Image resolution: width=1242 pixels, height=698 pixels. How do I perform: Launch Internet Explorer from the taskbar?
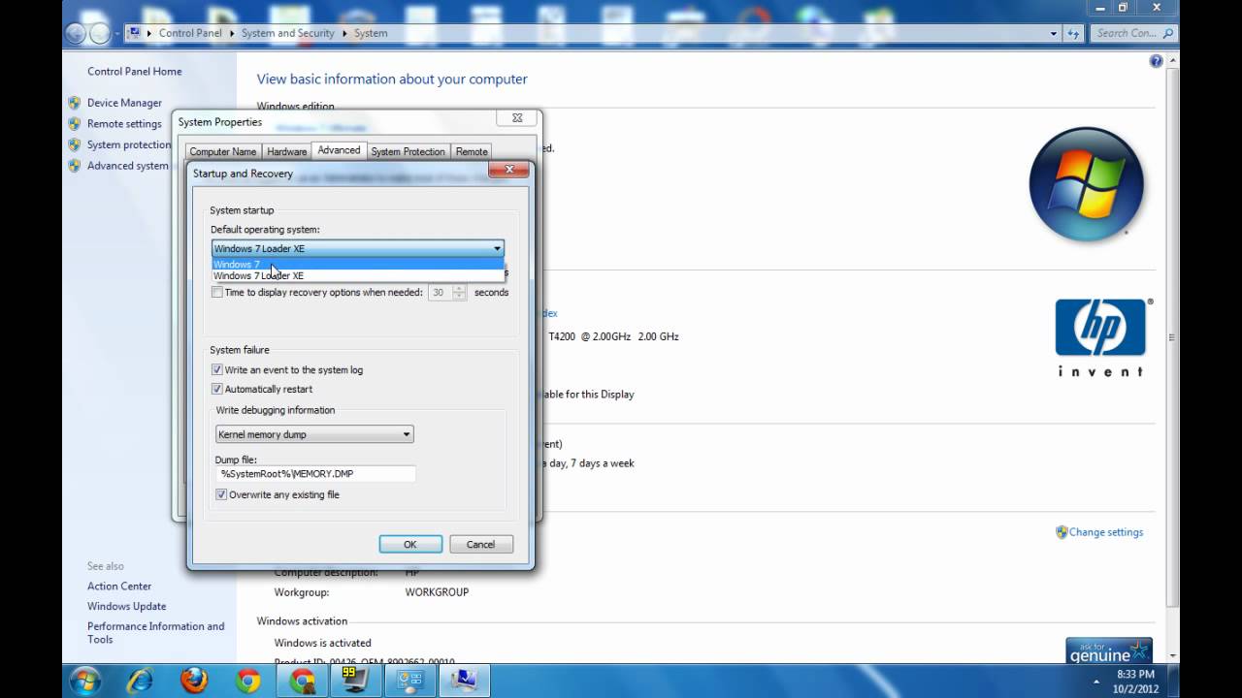pyautogui.click(x=140, y=681)
